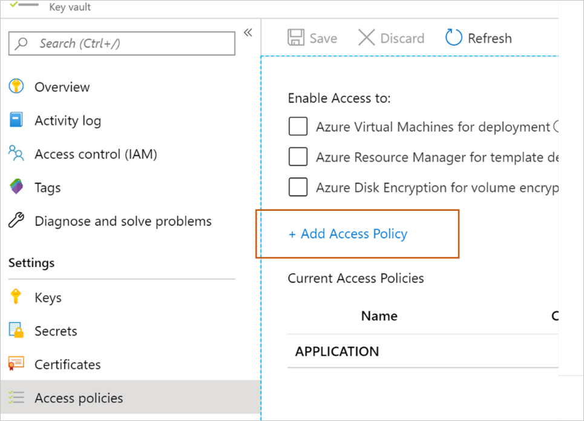The width and height of the screenshot is (584, 421).
Task: Click the Secrets icon
Action: [x=16, y=331]
